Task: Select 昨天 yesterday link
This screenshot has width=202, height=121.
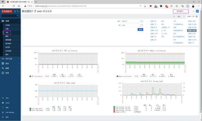Action: (163, 21)
